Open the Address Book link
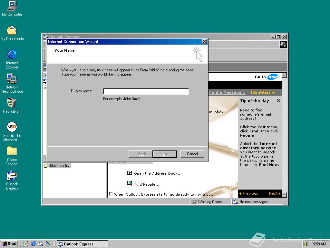This screenshot has height=248, width=330. click(158, 173)
